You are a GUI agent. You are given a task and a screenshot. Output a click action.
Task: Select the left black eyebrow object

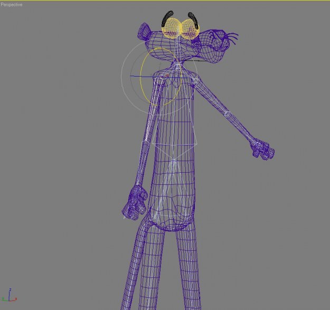point(167,18)
